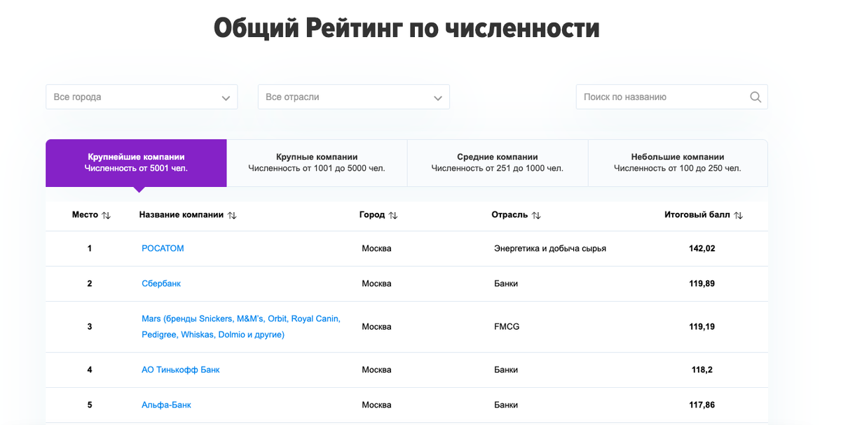Click the FMCG industry cell
The width and height of the screenshot is (841, 425).
tap(507, 327)
